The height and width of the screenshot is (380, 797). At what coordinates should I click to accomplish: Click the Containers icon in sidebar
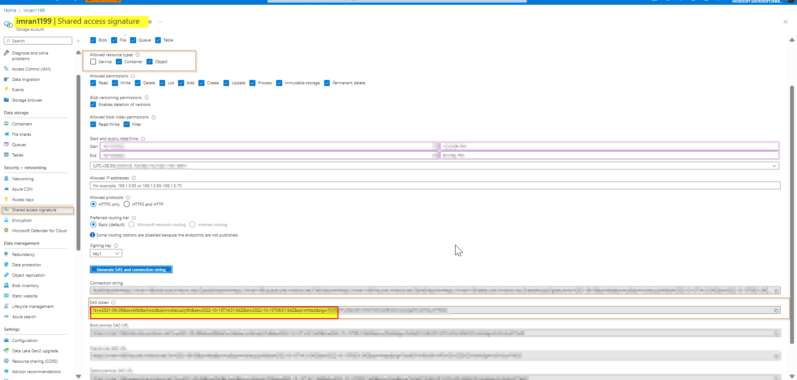[x=6, y=124]
